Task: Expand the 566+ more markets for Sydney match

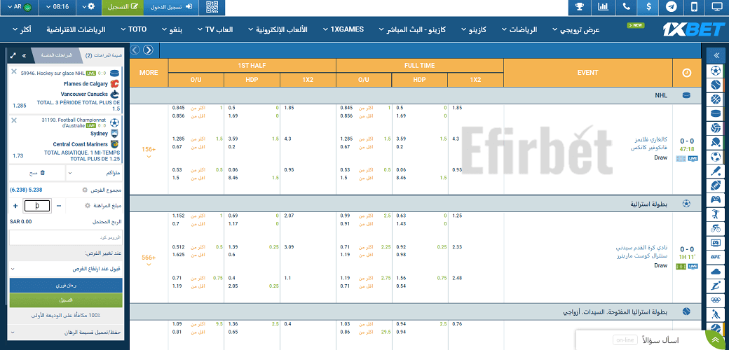Action: (149, 260)
